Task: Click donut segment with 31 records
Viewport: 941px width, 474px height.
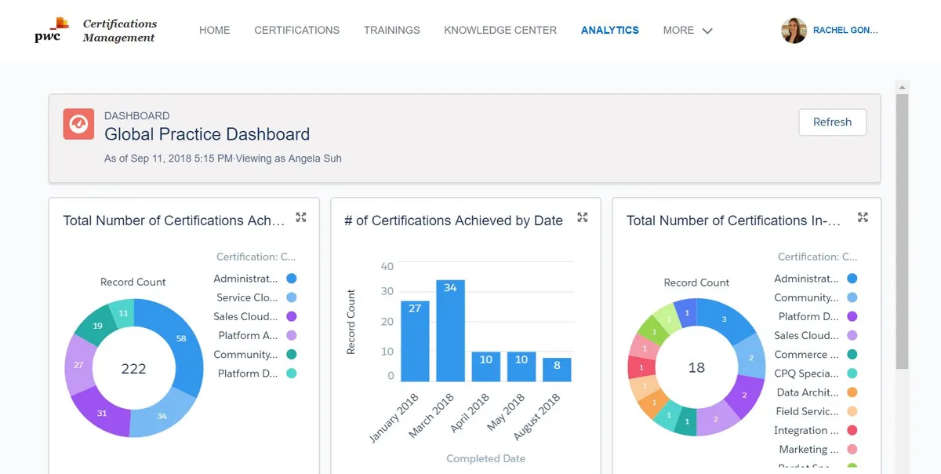Action: [x=103, y=413]
